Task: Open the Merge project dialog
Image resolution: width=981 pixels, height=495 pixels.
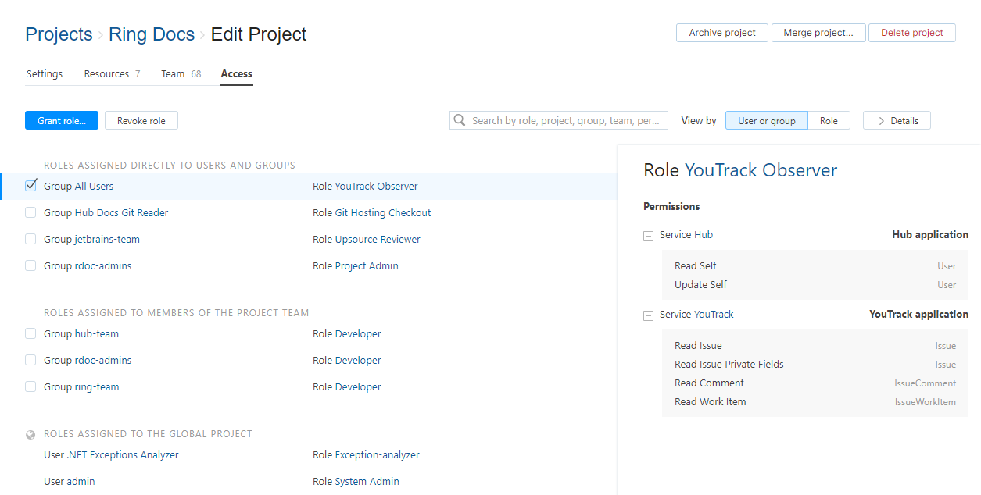Action: coord(818,33)
